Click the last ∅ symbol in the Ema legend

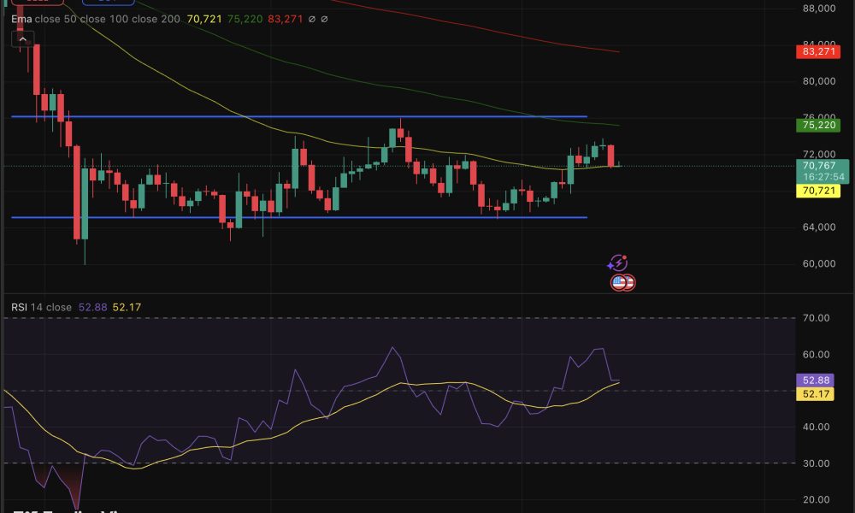click(325, 18)
